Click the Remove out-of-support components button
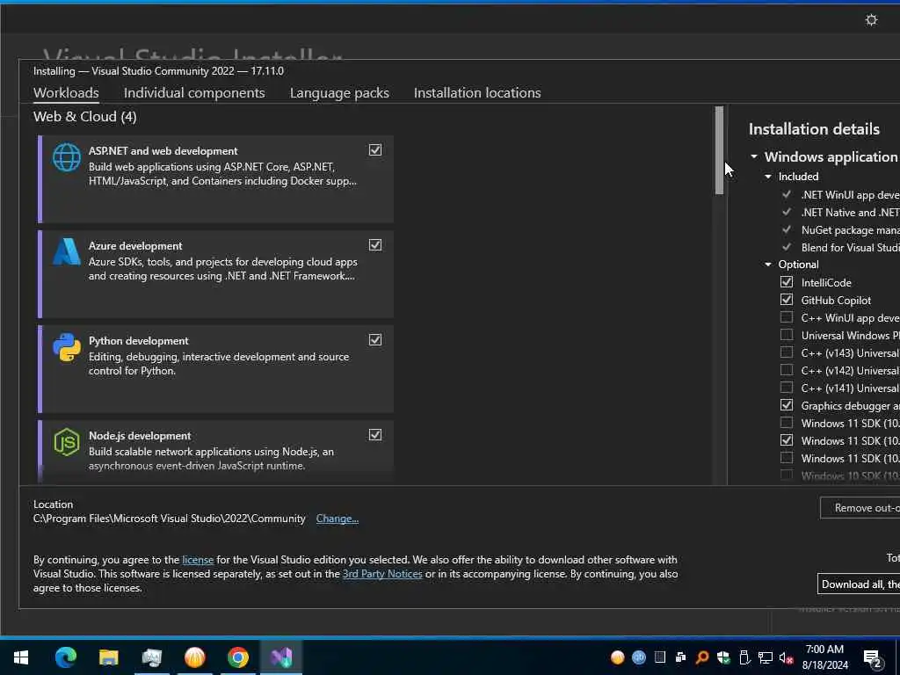The width and height of the screenshot is (900, 675). pos(860,508)
